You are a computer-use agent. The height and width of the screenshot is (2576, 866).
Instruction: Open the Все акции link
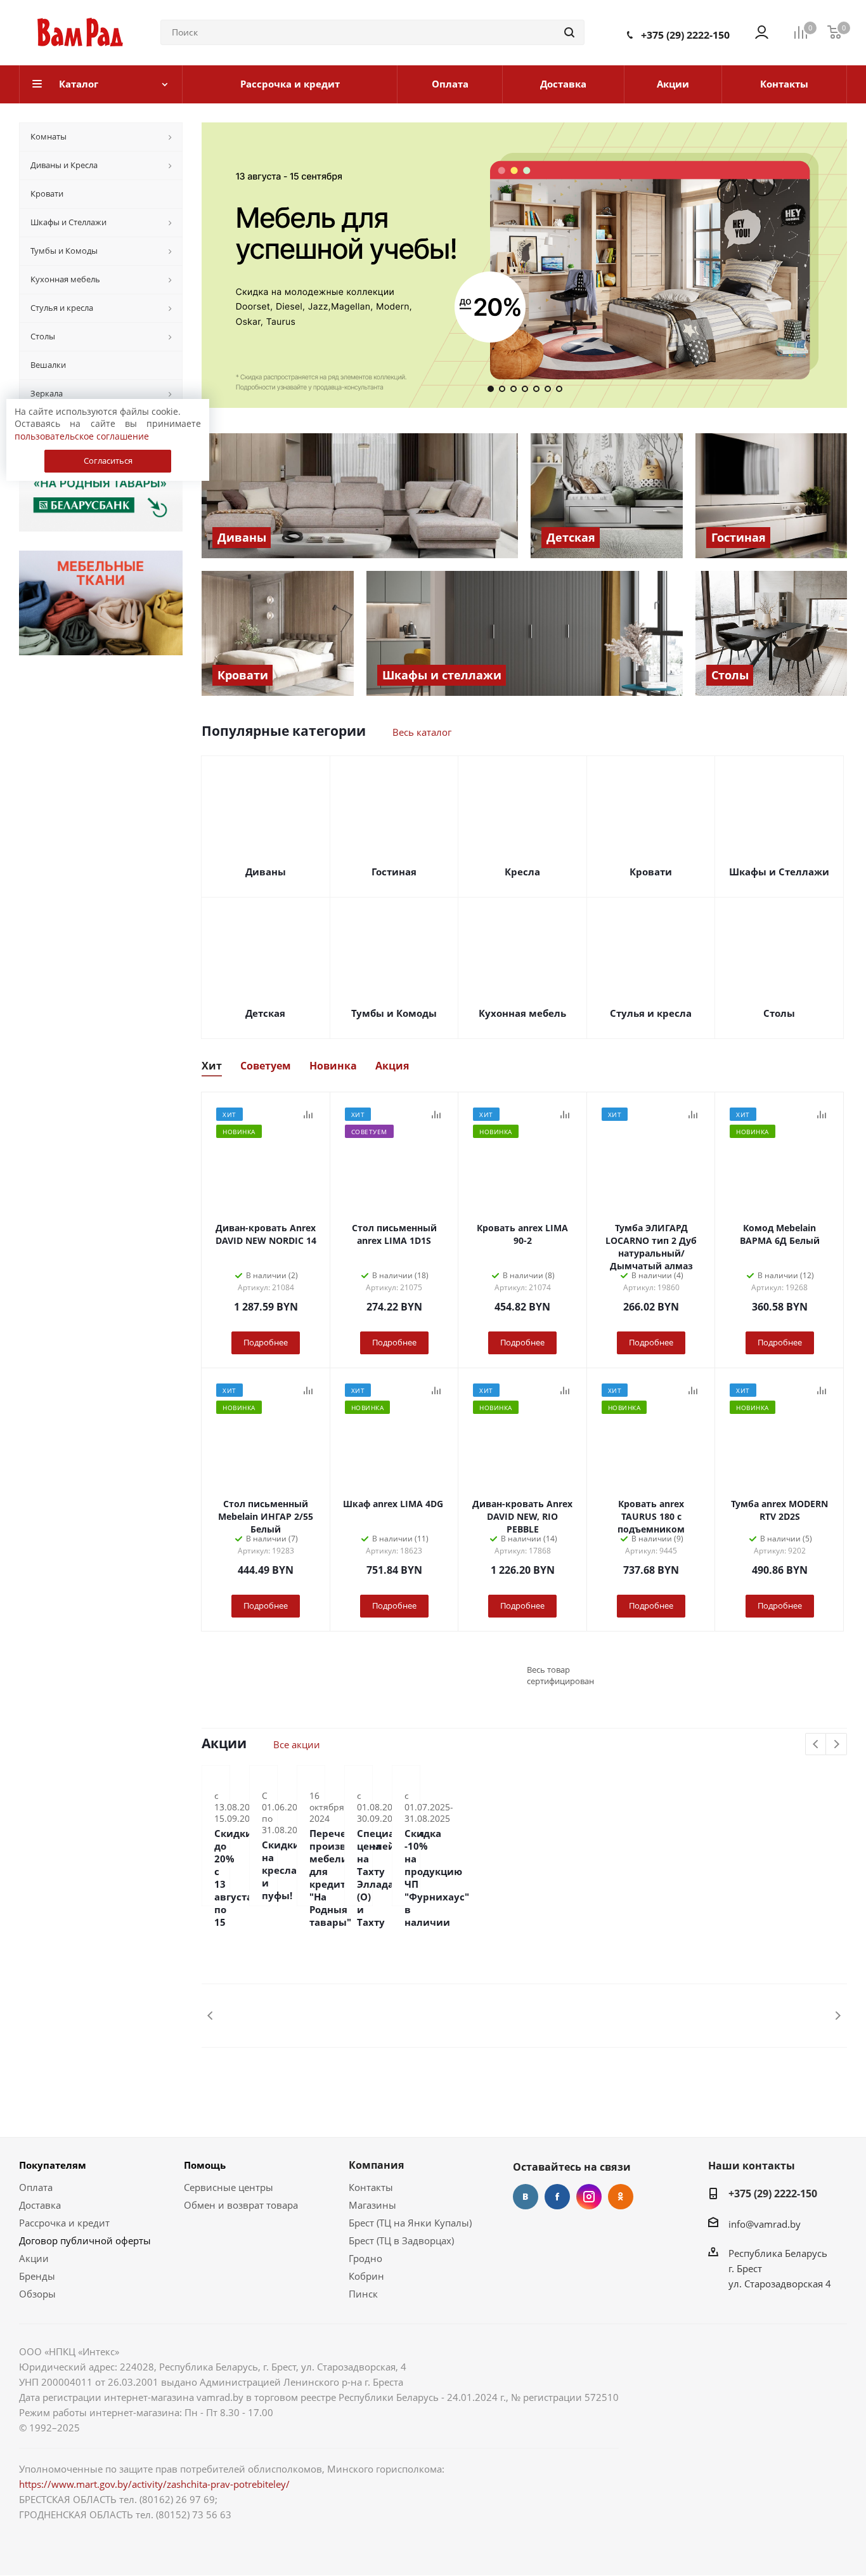[296, 1745]
